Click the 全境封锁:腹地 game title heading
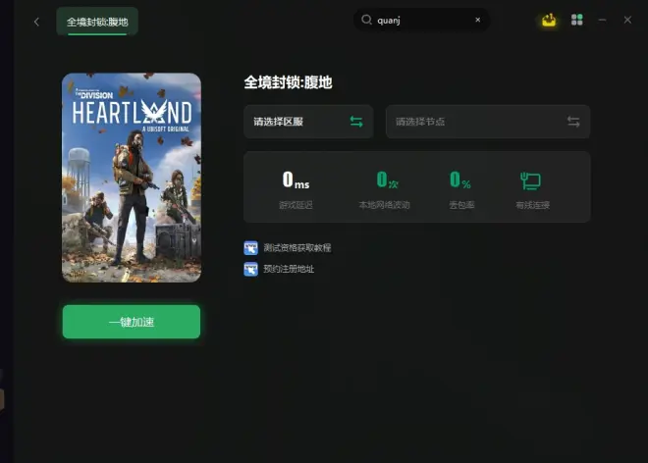 click(x=288, y=82)
